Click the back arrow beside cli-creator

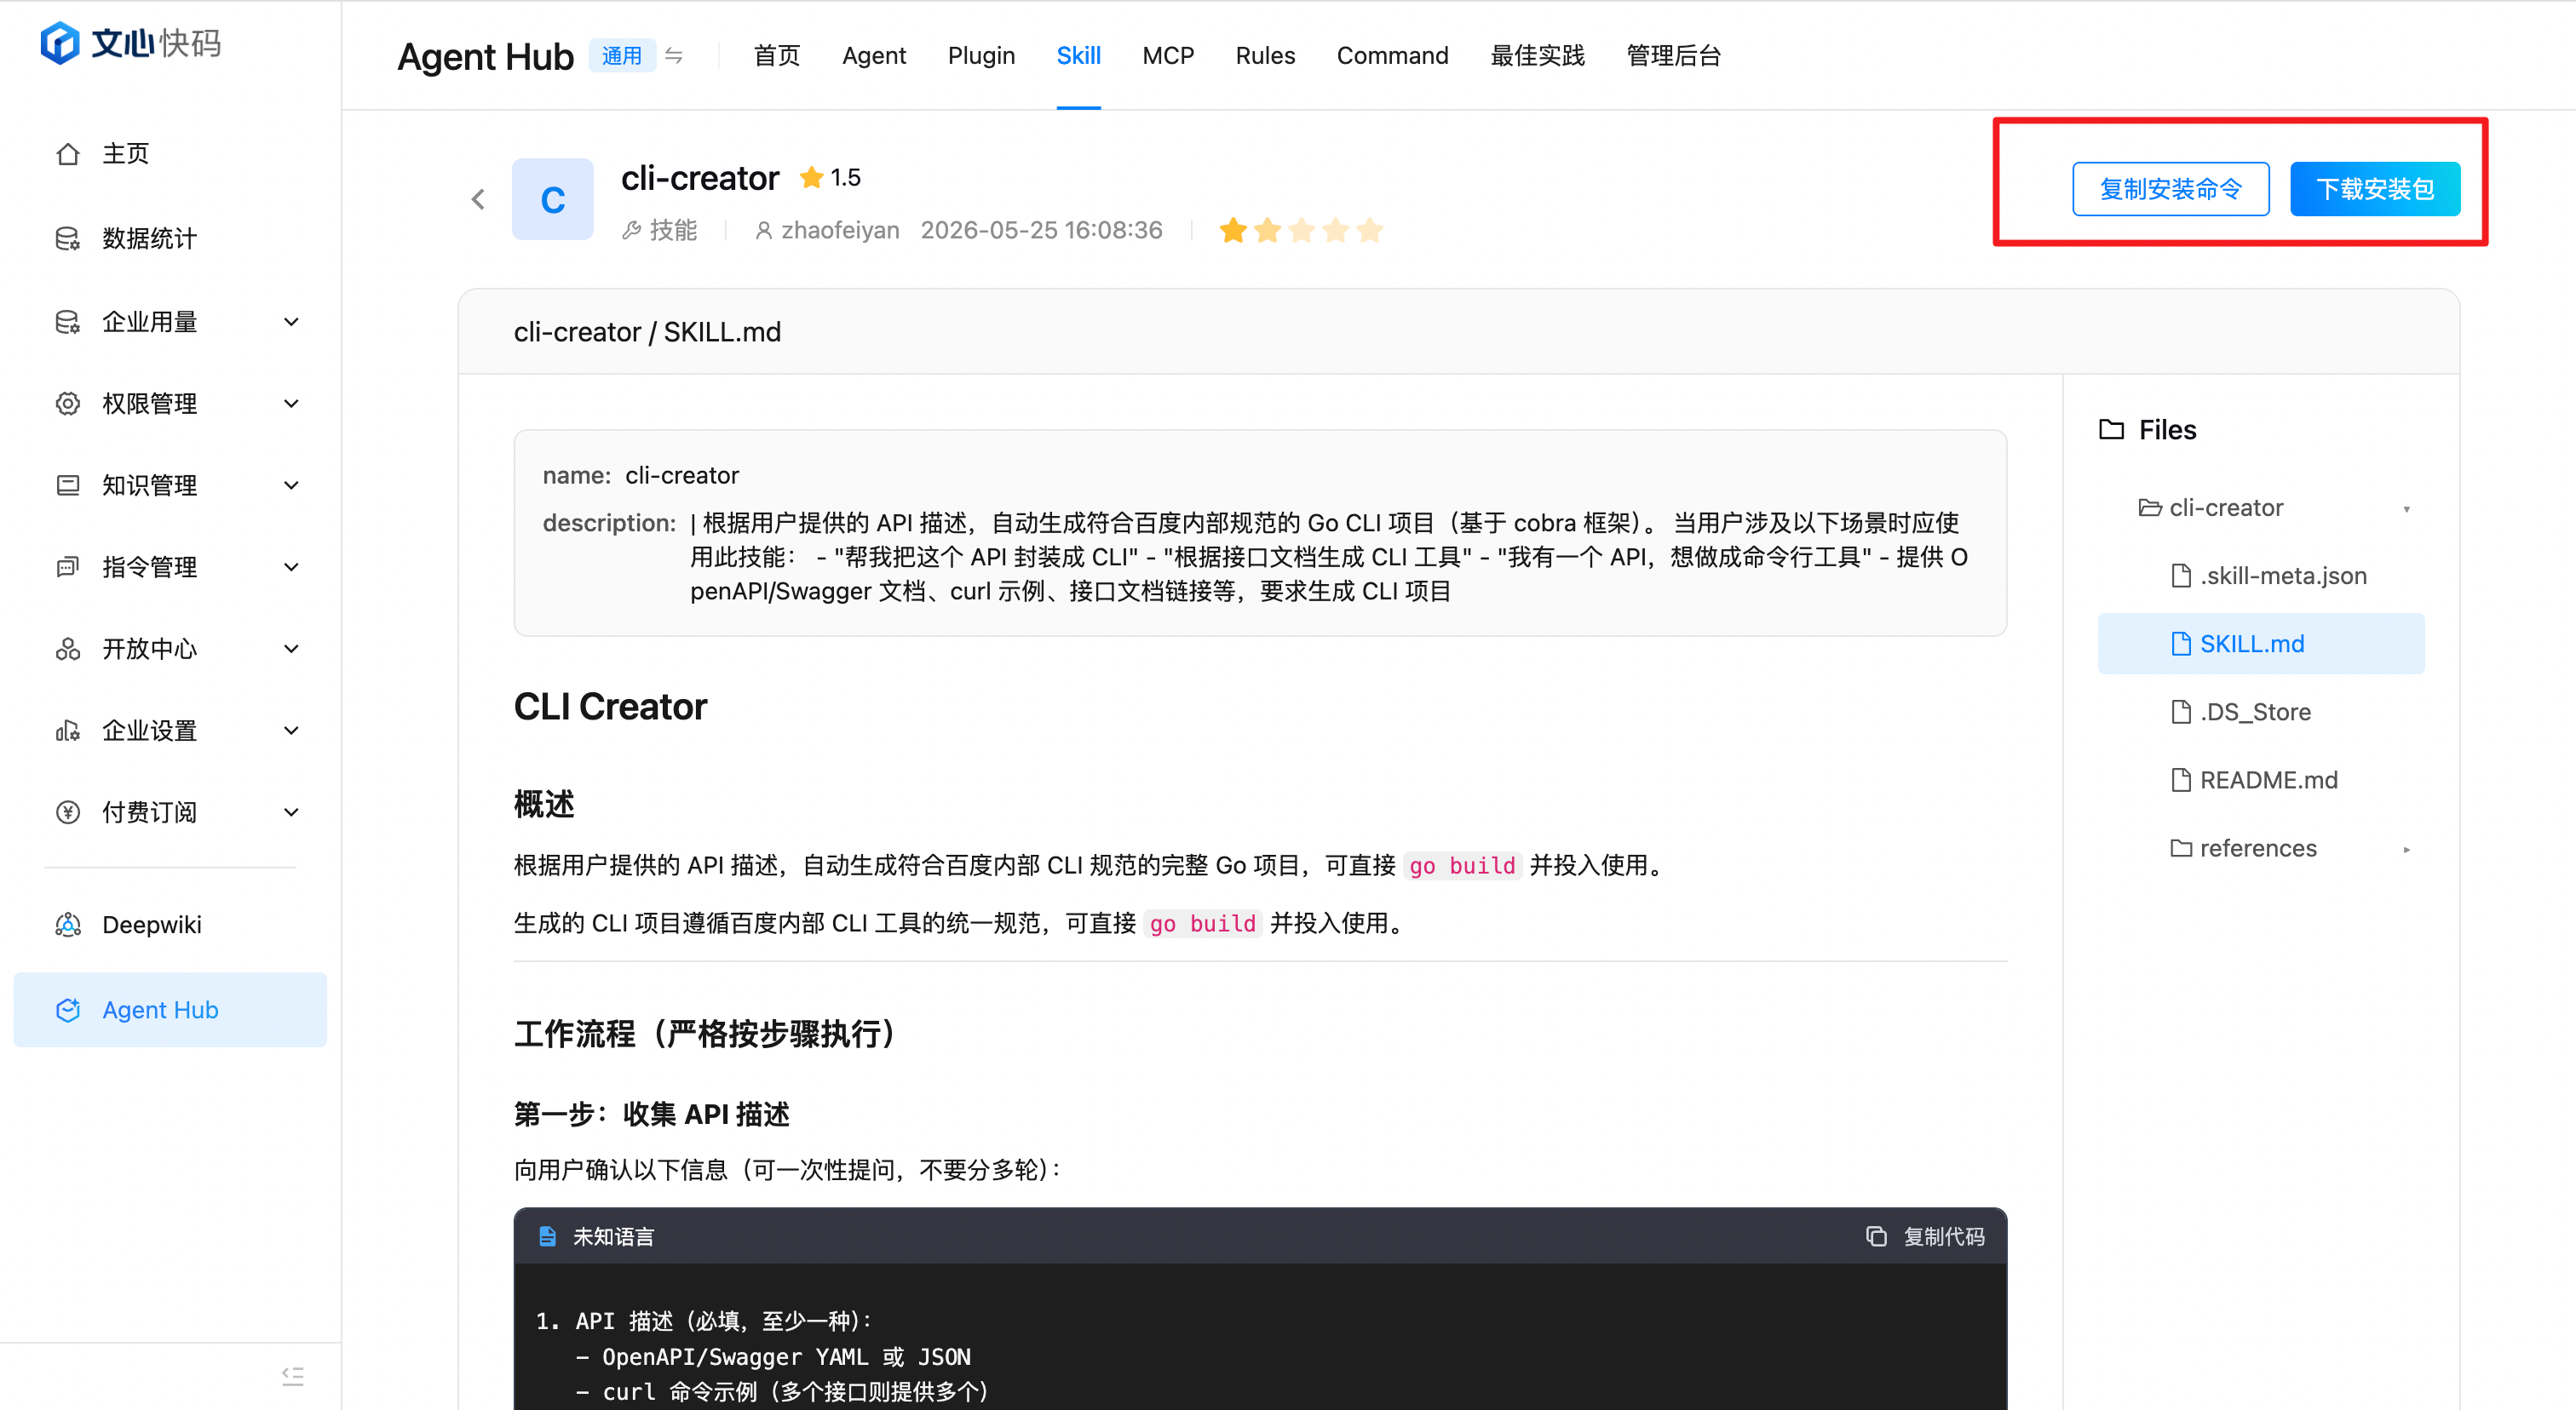(478, 199)
